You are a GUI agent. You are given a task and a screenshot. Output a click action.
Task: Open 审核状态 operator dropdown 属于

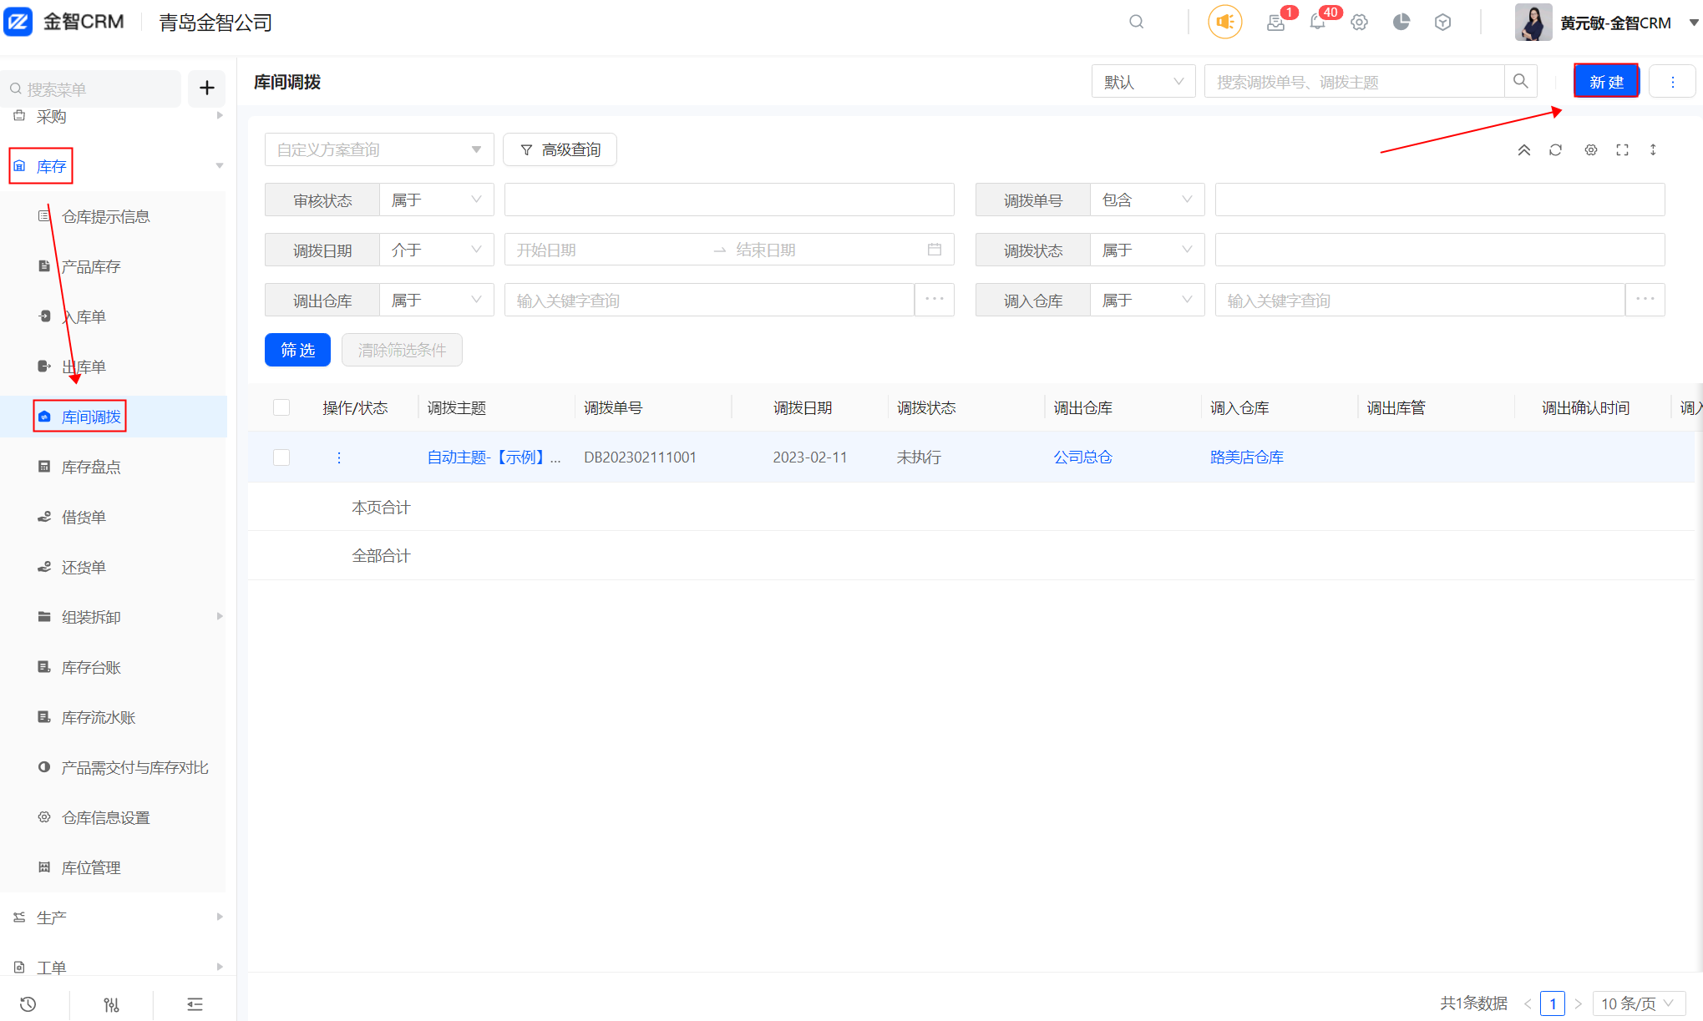436,200
